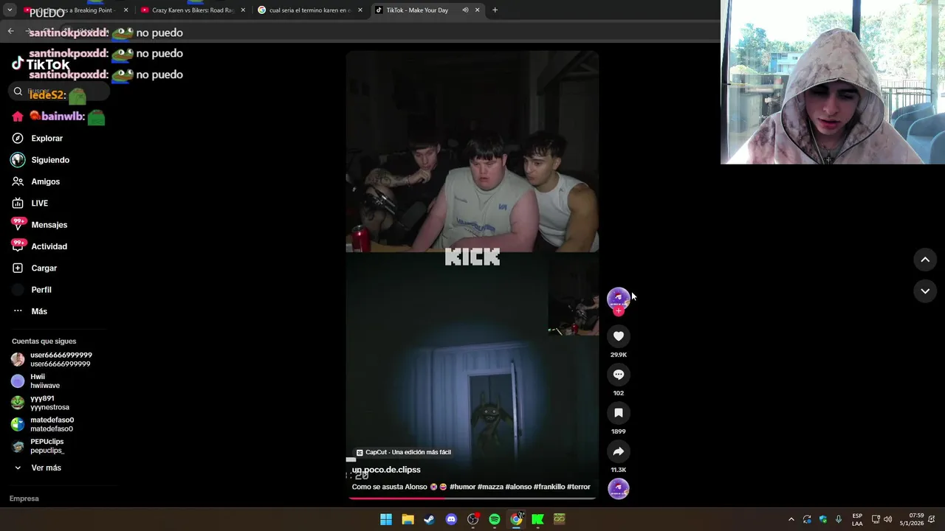Image resolution: width=945 pixels, height=531 pixels.
Task: Click the #mazza hashtag
Action: tap(490, 487)
